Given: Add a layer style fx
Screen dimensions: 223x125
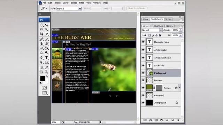Looking at the screenshot, I should (x=151, y=120).
